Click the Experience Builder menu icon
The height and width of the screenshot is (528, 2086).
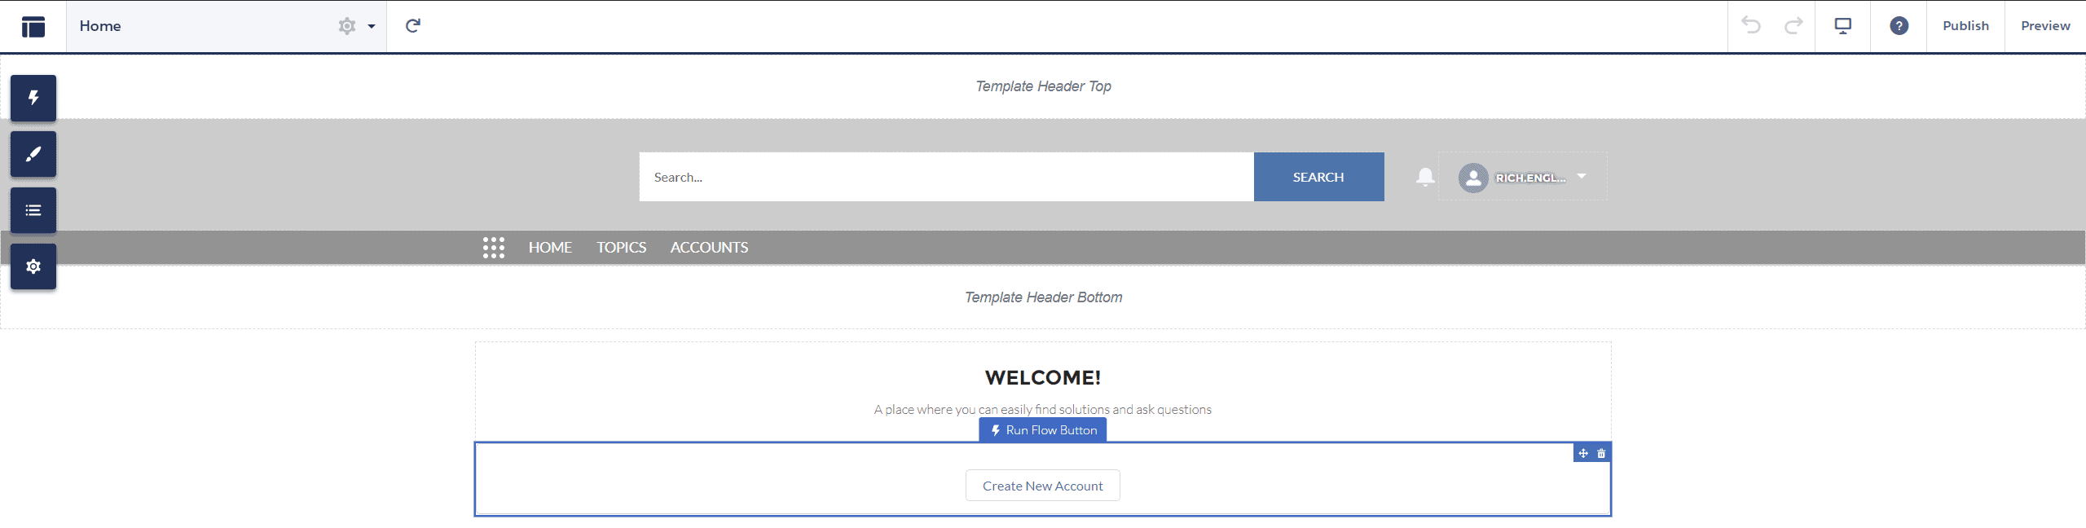click(x=33, y=27)
